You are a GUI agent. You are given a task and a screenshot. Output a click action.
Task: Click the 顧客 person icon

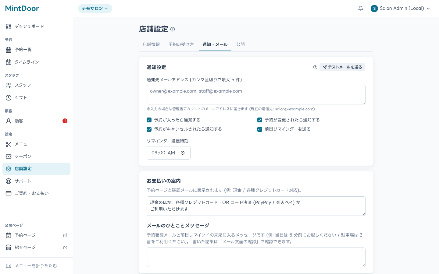[9, 121]
